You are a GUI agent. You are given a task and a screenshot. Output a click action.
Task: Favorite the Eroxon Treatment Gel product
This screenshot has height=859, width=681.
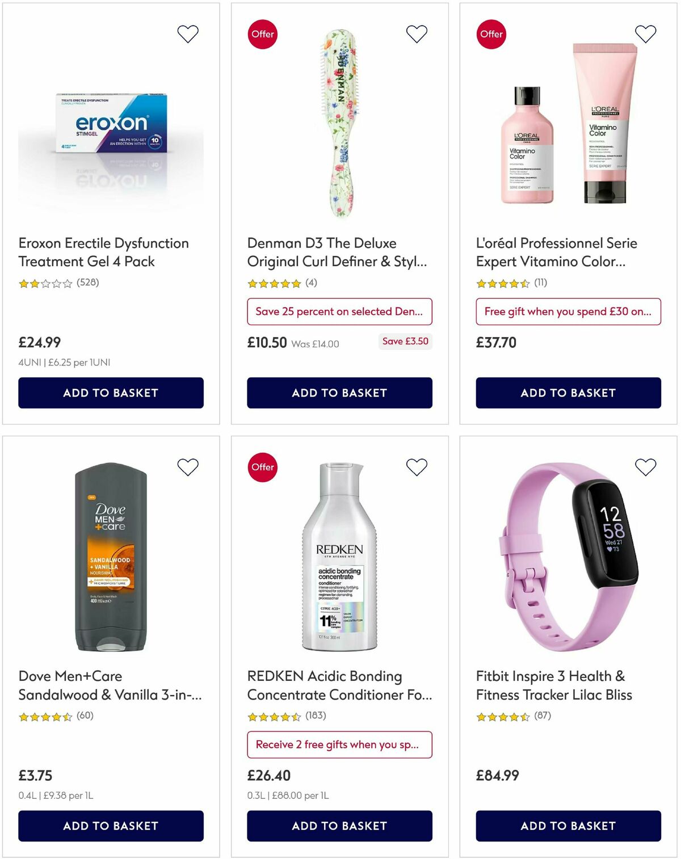tap(188, 33)
